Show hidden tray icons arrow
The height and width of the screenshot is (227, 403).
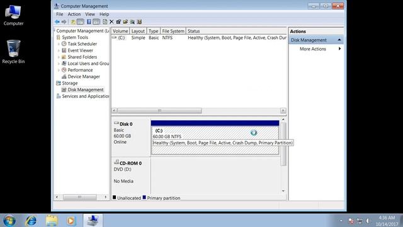[x=341, y=221]
